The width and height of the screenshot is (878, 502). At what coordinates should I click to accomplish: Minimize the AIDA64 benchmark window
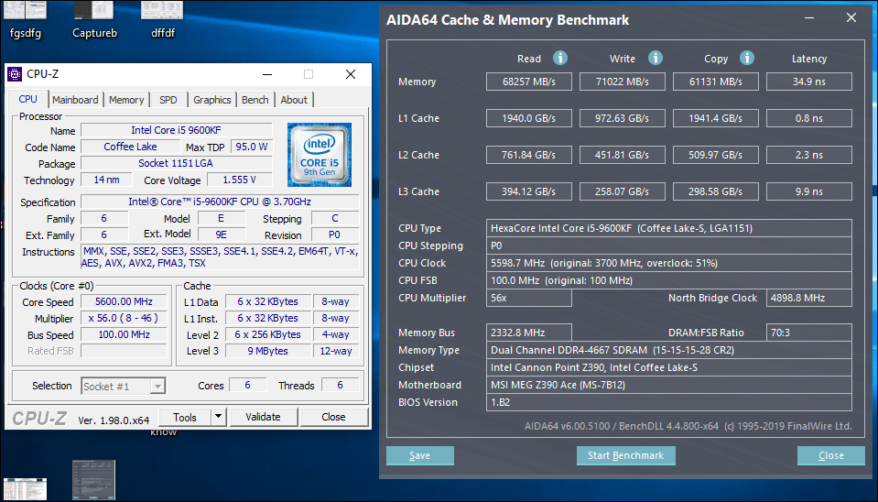[809, 18]
